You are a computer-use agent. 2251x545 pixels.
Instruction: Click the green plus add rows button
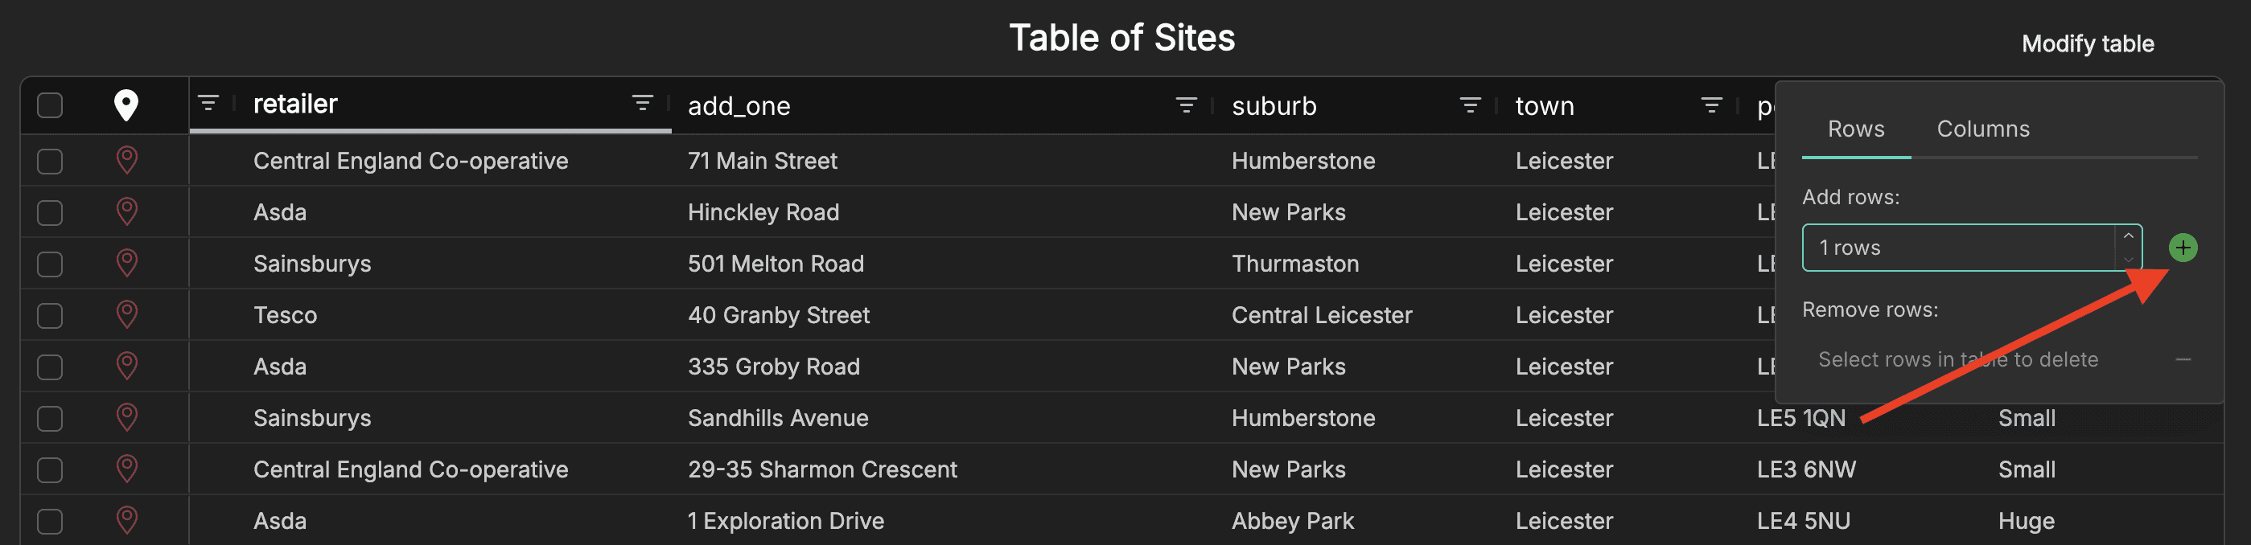pyautogui.click(x=2182, y=248)
